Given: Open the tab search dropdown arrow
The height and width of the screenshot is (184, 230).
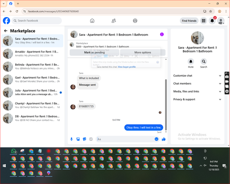Looking at the screenshot, I should 4,4.
